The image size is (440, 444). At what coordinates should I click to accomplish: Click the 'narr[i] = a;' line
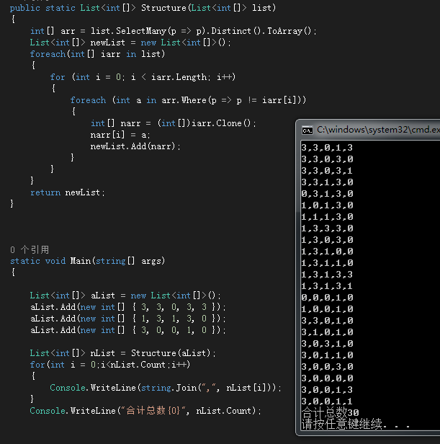pyautogui.click(x=120, y=135)
